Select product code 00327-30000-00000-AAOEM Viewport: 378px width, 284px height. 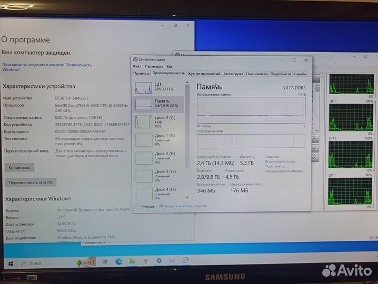pos(80,131)
